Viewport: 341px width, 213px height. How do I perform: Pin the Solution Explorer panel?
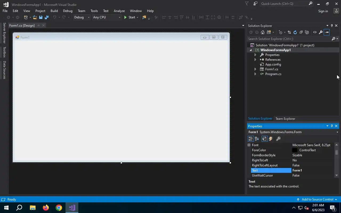332,26
